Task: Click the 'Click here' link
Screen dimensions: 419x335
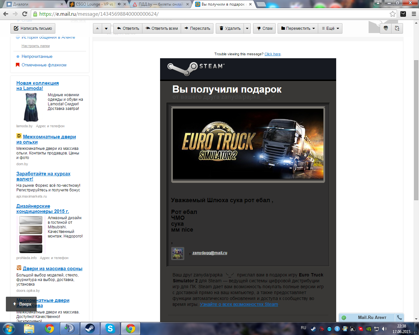Action: [x=272, y=54]
